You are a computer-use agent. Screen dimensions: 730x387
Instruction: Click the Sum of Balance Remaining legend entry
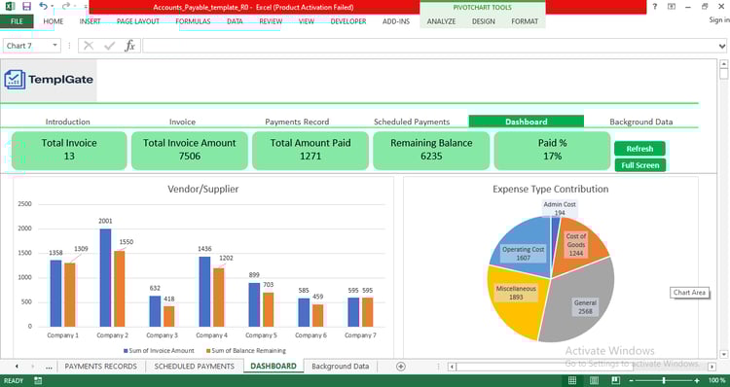(x=246, y=351)
